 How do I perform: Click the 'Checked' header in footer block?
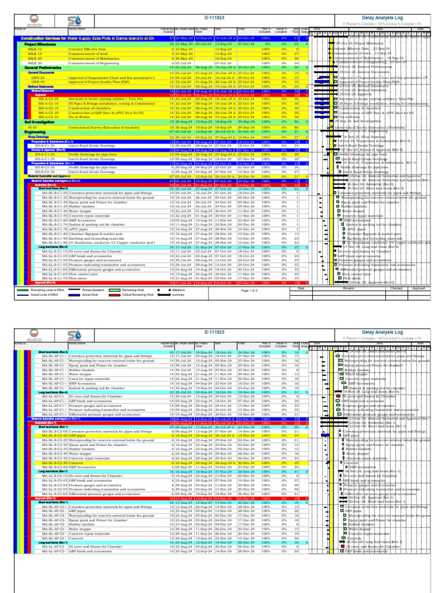click(396, 288)
